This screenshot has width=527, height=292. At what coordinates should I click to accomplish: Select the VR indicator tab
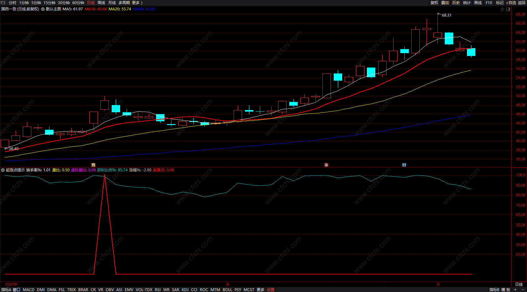(x=101, y=289)
